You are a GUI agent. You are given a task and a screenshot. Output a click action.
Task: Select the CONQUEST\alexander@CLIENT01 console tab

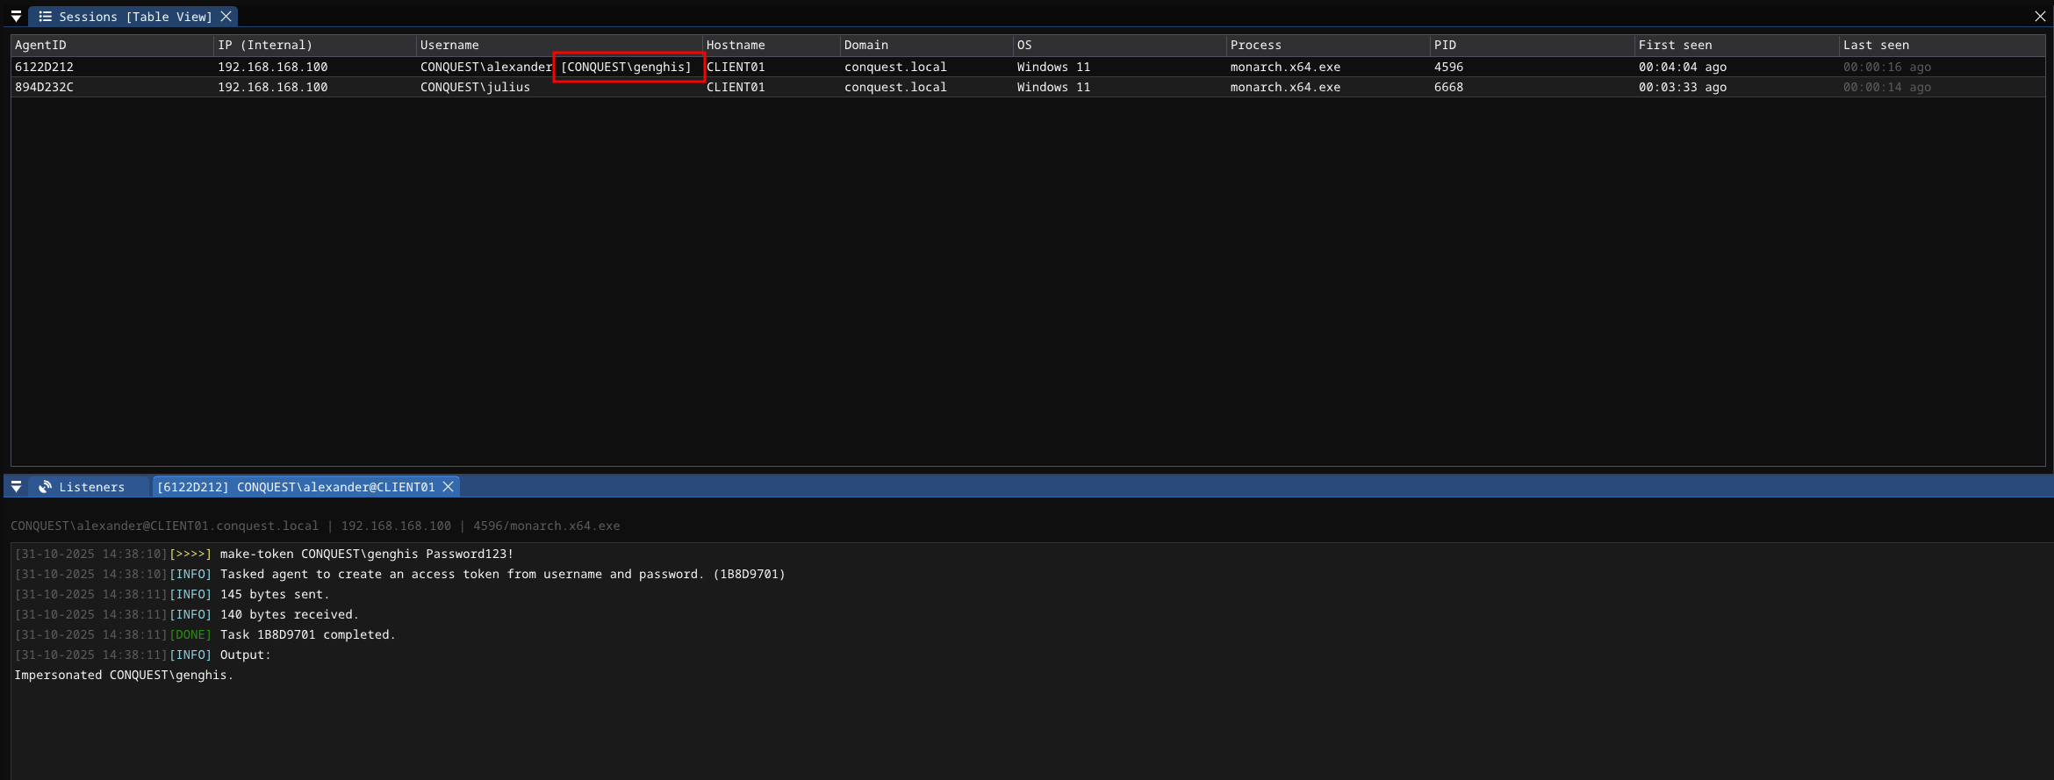tap(296, 487)
